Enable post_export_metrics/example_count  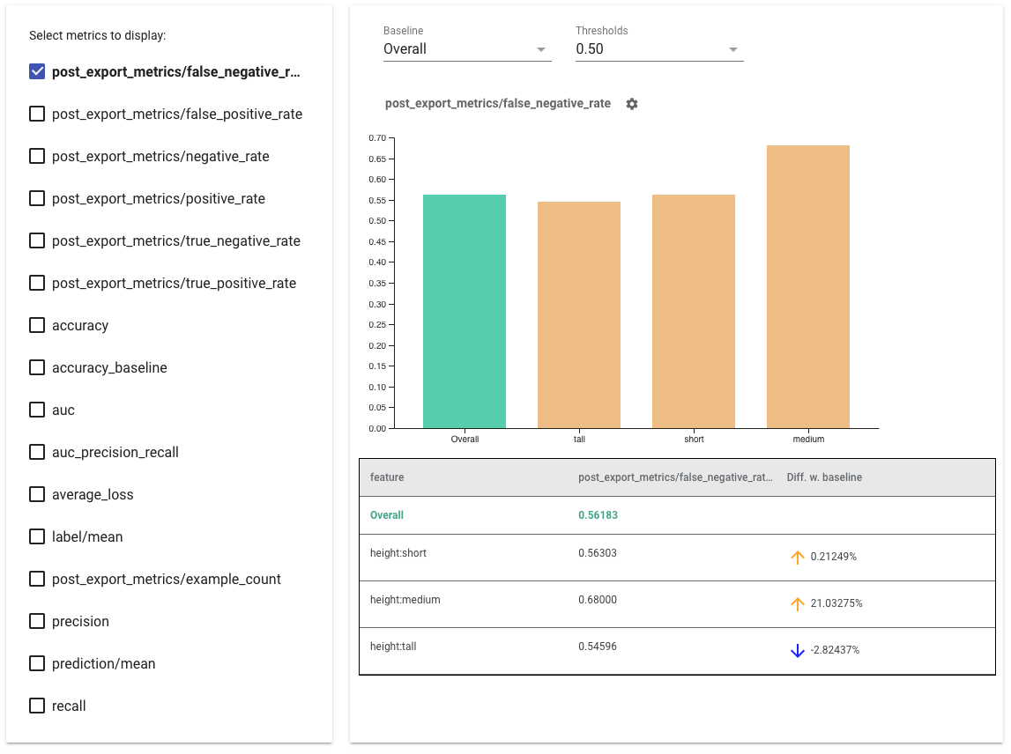(36, 578)
